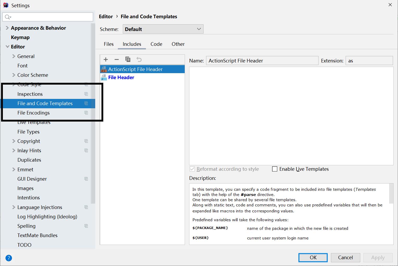Open Inspections settings
This screenshot has width=398, height=266.
pyautogui.click(x=30, y=94)
